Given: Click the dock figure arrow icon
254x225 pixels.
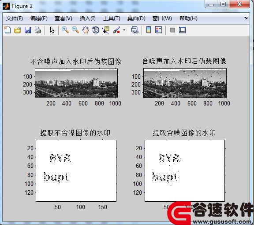Looking at the screenshot, I should click(x=246, y=18).
